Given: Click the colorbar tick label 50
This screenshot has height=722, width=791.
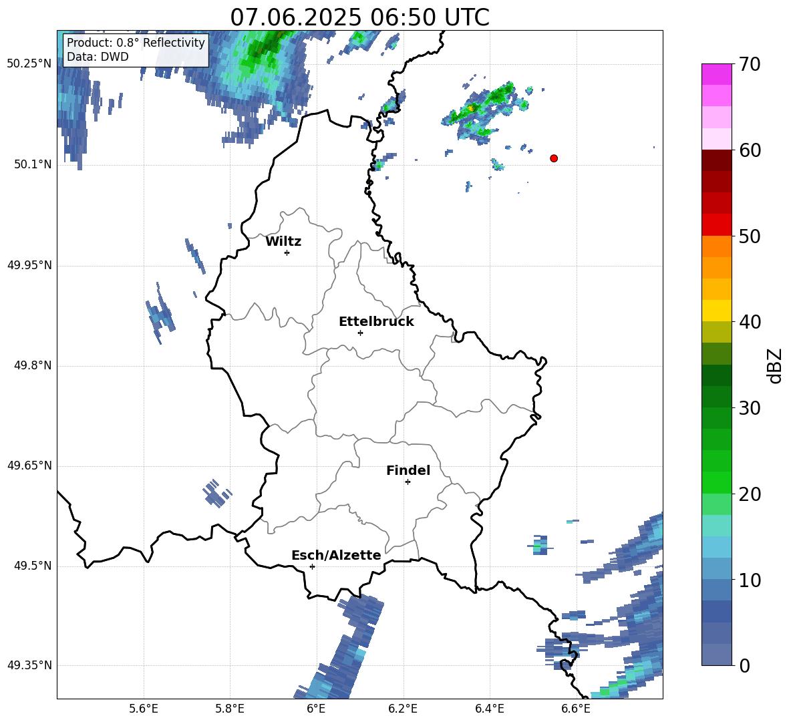Looking at the screenshot, I should point(750,236).
